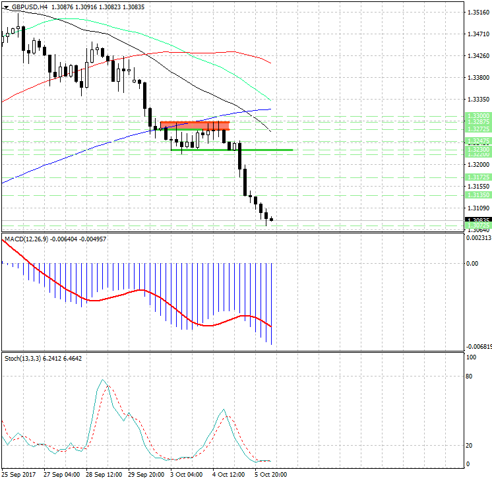Select the thick green support line near 1.32300
The height and width of the screenshot is (482, 492).
(232, 150)
